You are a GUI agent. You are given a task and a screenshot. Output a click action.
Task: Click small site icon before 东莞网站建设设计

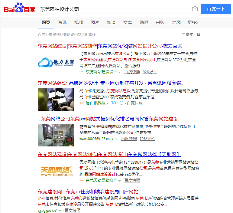coord(82,72)
